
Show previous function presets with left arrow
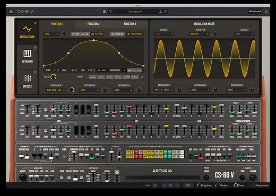pyautogui.click(x=87, y=77)
